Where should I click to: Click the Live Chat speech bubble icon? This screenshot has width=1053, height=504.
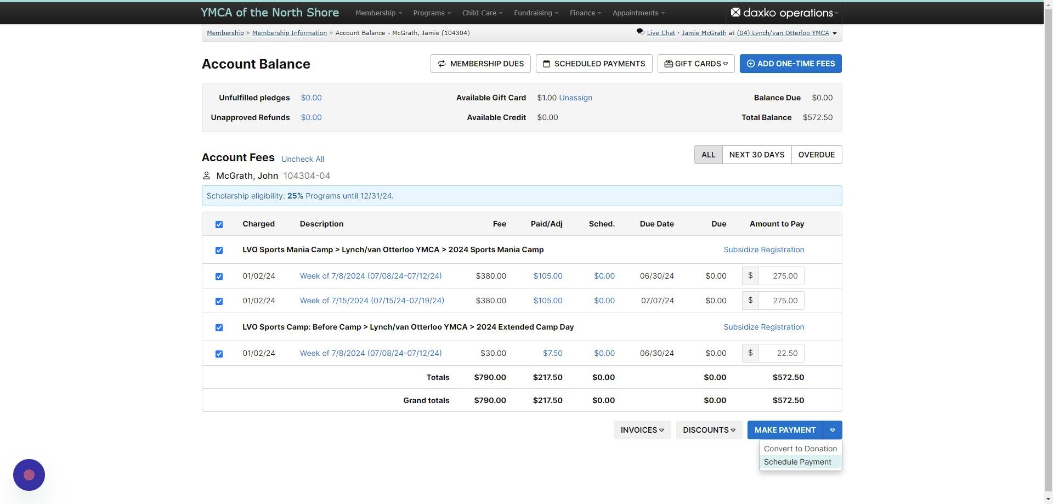(x=640, y=32)
